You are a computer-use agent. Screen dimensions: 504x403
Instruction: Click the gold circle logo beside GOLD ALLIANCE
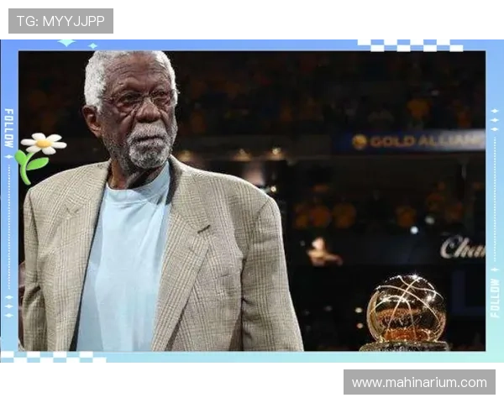tap(360, 142)
